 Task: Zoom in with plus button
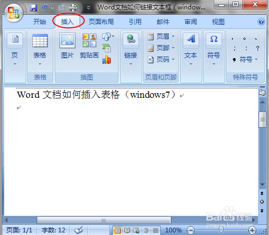252,230
